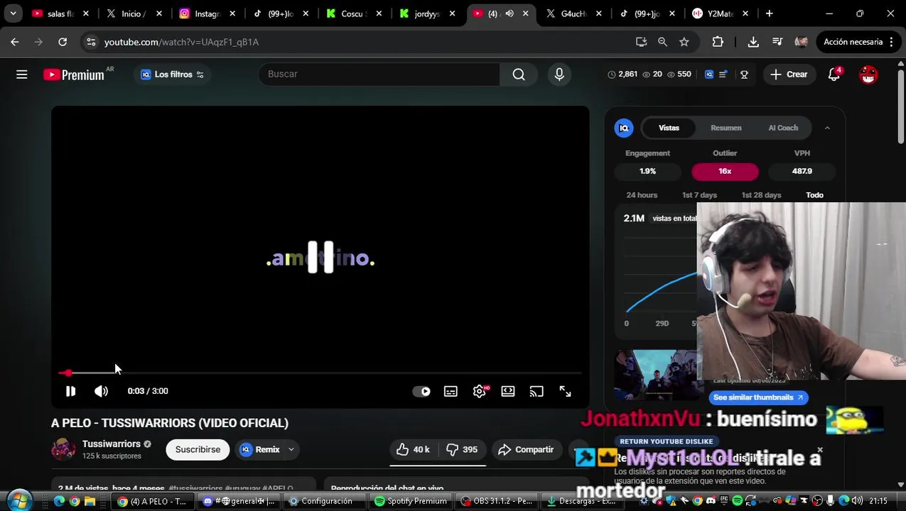Open the account avatar menu

coord(868,75)
